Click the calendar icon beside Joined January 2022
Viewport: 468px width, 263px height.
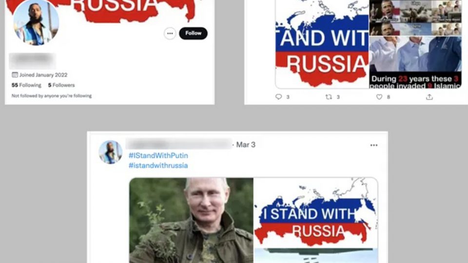pos(15,75)
